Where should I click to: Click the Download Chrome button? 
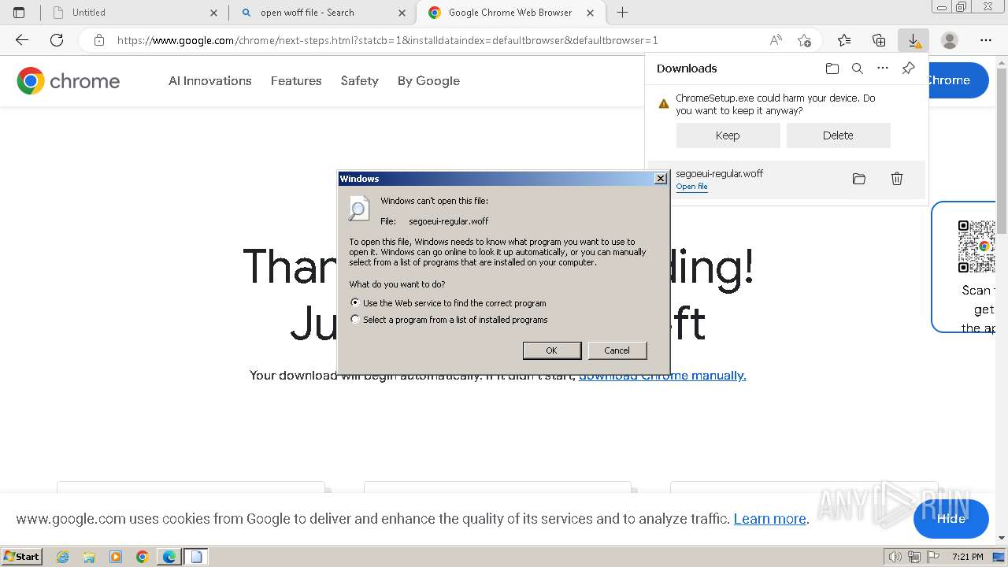point(958,80)
